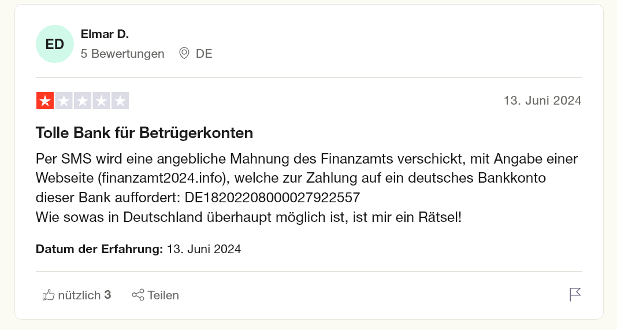Click Datum der Erfahrung label
This screenshot has height=330, width=617.
(99, 249)
